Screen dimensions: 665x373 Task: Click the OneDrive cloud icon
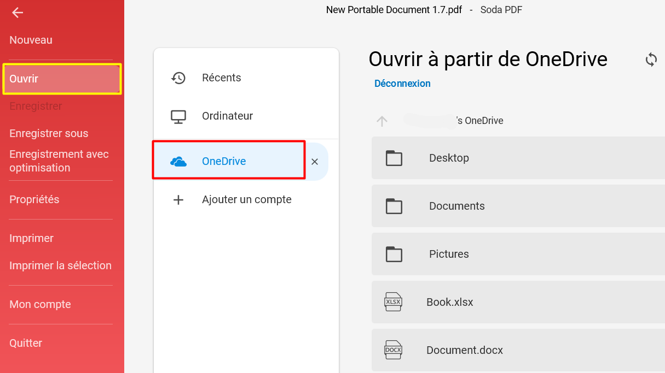pyautogui.click(x=178, y=162)
